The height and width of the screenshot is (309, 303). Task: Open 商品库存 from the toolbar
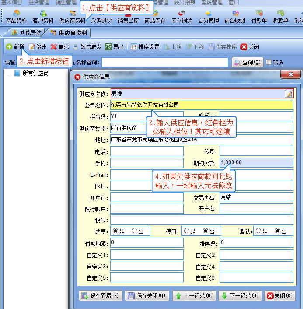155,17
